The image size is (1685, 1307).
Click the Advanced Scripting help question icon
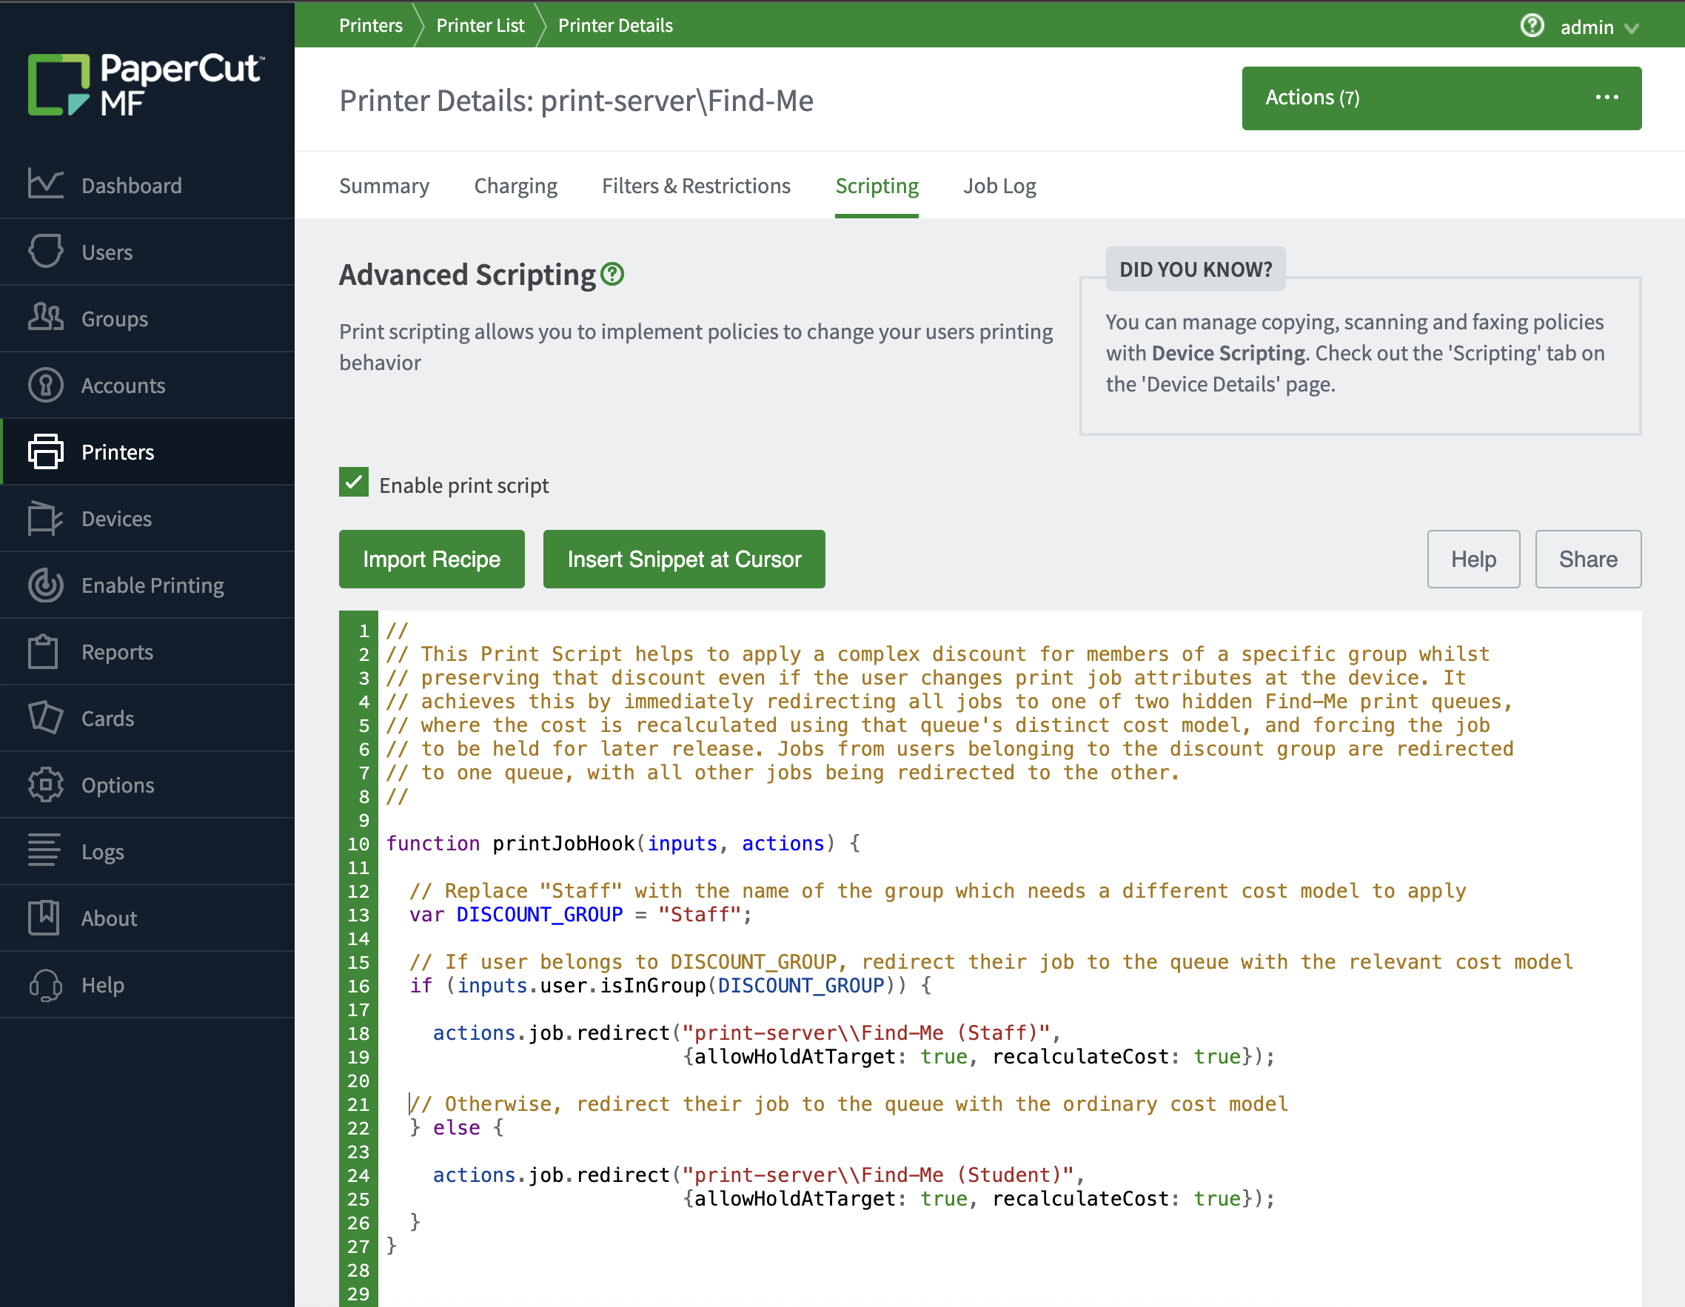click(x=612, y=274)
